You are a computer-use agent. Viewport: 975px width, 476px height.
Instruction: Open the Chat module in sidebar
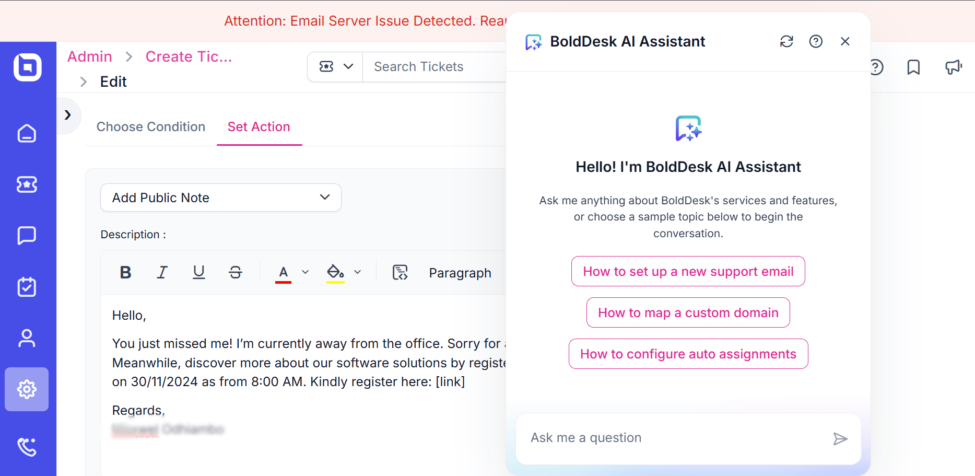27,236
